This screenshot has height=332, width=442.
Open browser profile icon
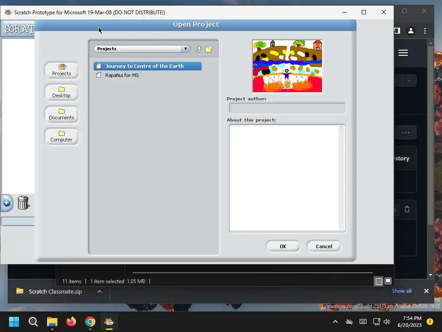411,31
